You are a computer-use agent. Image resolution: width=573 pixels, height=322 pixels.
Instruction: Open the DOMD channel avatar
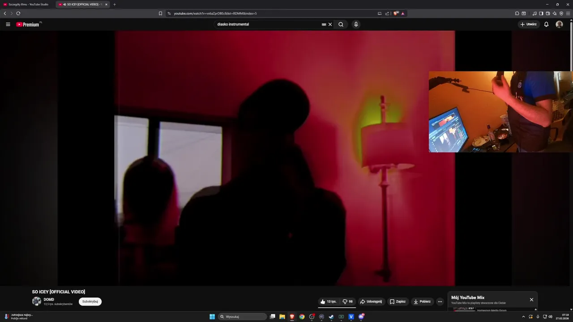click(37, 301)
